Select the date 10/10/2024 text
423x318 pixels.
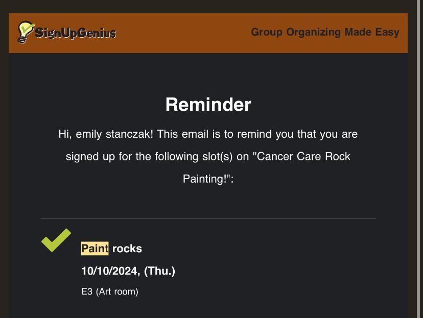[110, 271]
